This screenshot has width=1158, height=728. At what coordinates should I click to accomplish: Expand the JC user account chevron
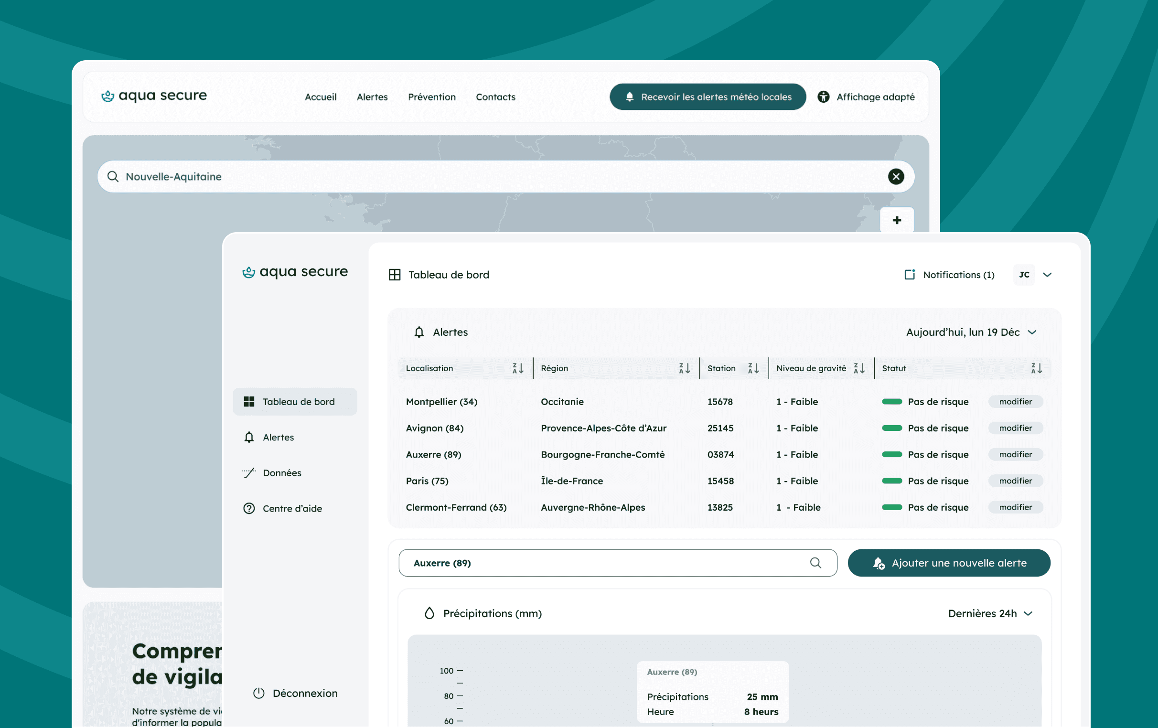click(1047, 275)
